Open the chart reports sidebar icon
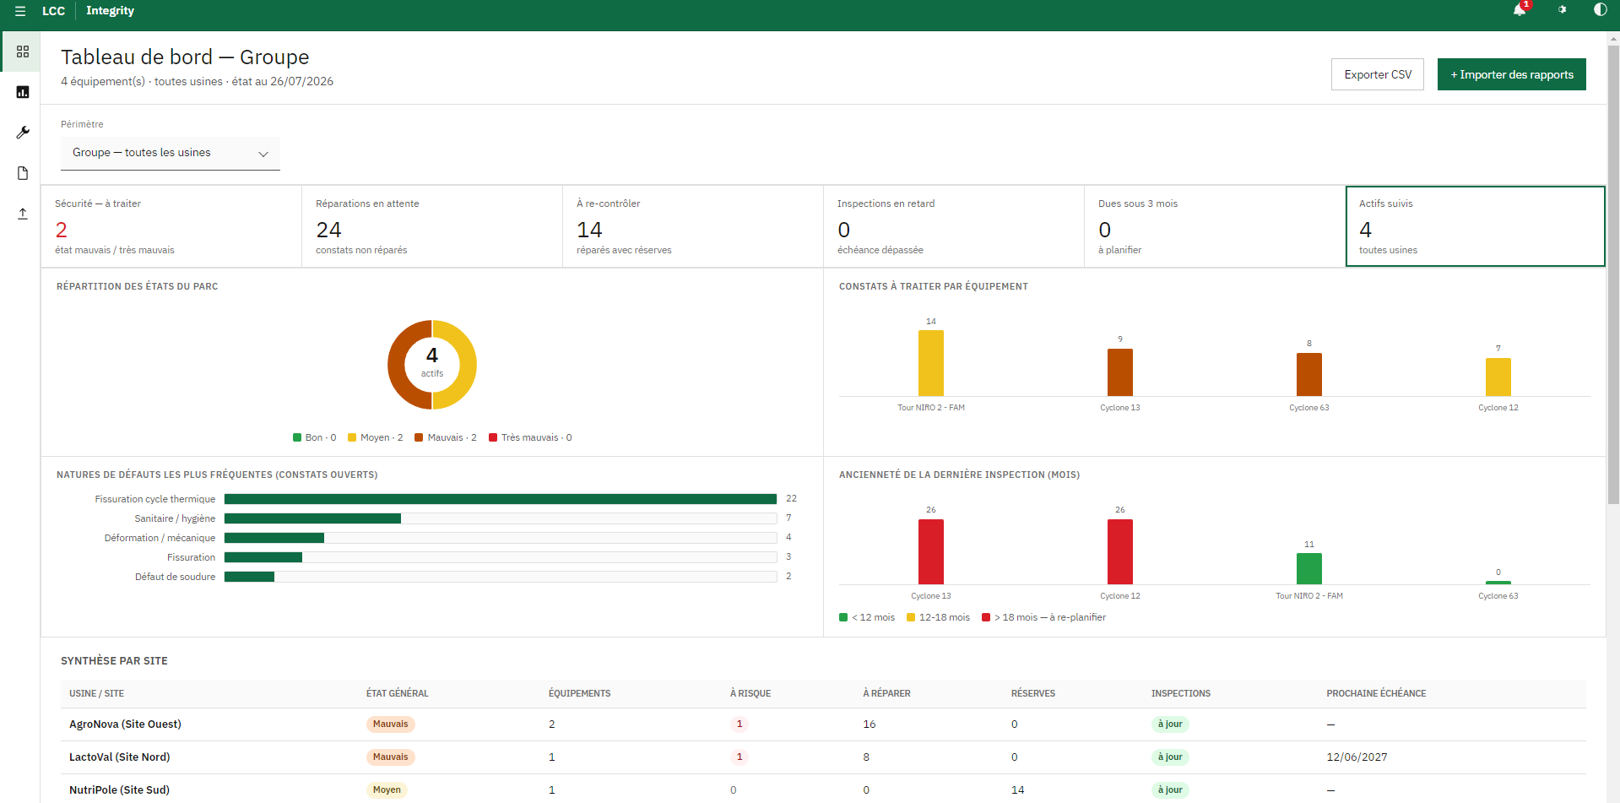1620x803 pixels. coord(23,92)
